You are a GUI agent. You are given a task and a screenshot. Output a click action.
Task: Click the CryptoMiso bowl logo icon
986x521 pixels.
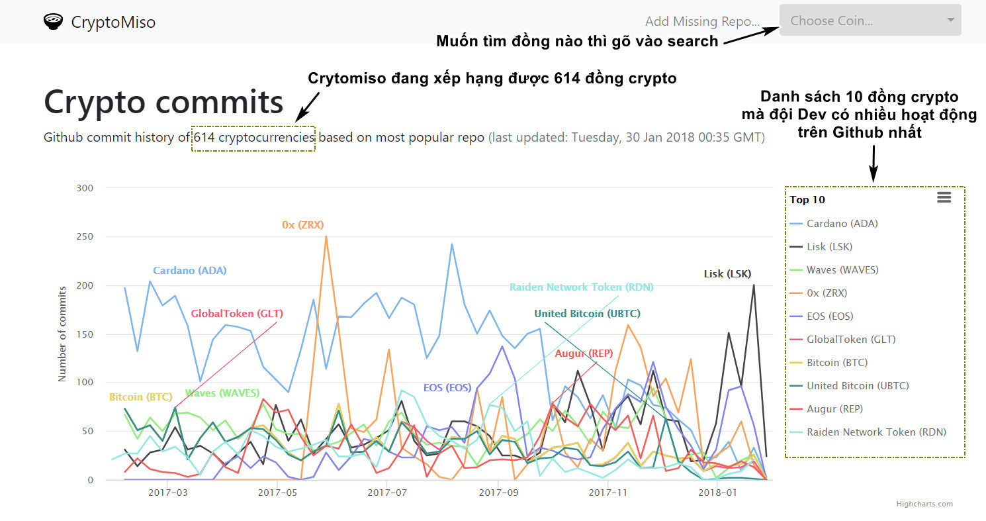(x=54, y=21)
